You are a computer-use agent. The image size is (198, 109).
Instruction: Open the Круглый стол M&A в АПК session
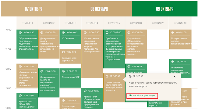pos(27,101)
